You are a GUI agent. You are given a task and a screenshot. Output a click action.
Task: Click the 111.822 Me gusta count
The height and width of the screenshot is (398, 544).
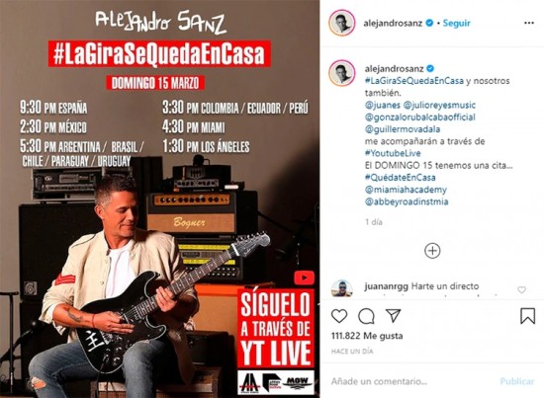(367, 336)
